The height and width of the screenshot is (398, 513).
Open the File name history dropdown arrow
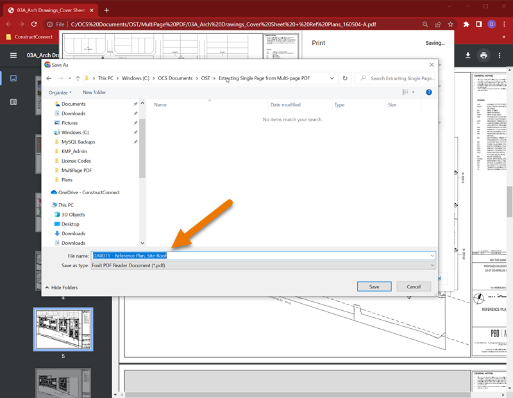pos(432,256)
